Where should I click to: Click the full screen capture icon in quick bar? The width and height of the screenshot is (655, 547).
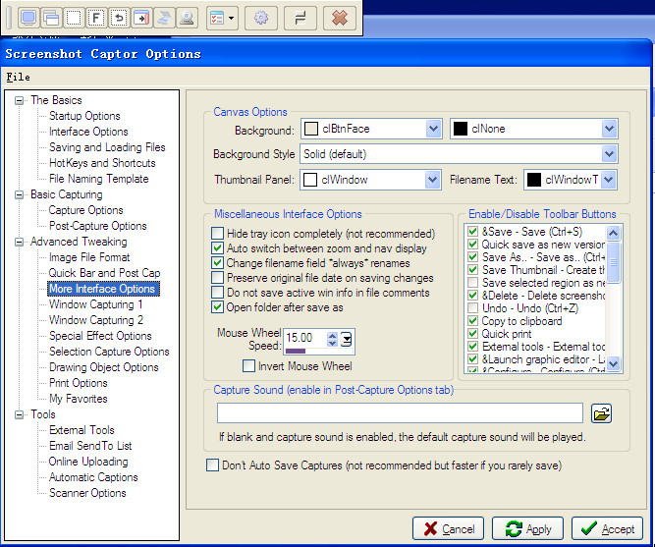pos(28,18)
